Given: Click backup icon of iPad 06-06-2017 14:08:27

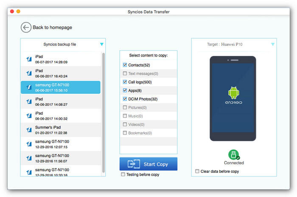Looking at the screenshot, I should (x=29, y=101).
